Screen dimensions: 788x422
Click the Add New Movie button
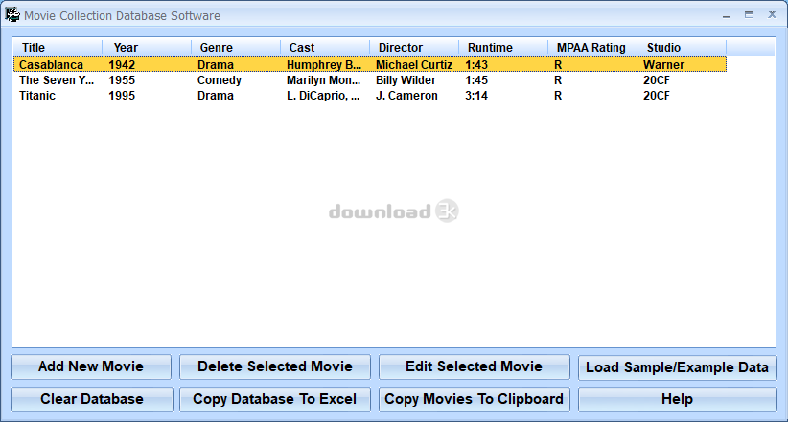click(x=91, y=366)
